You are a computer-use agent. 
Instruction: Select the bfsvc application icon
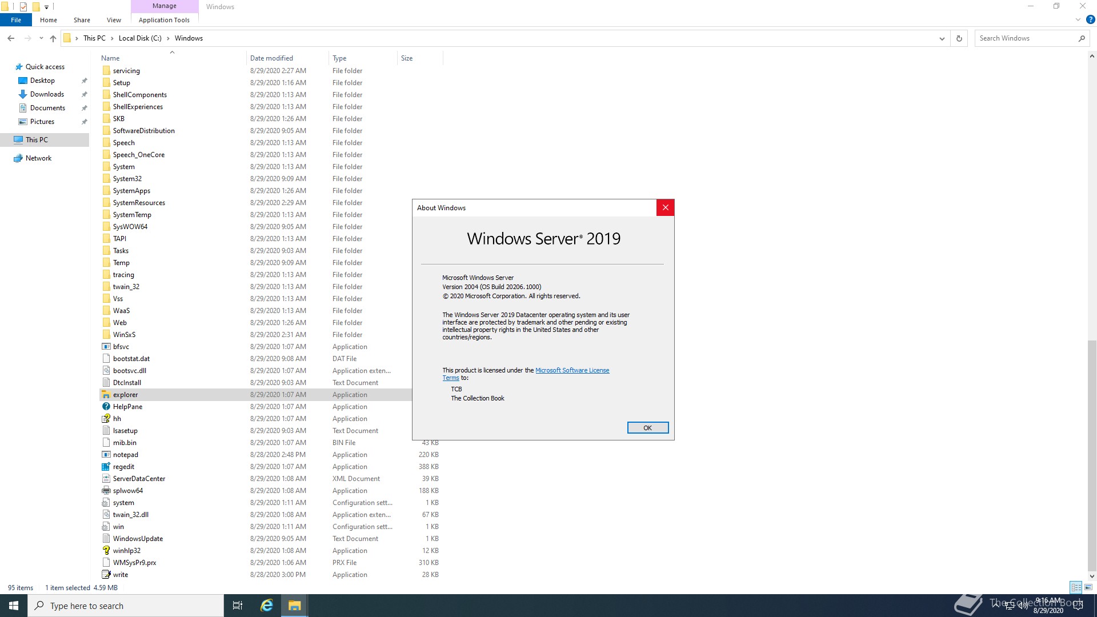[106, 347]
